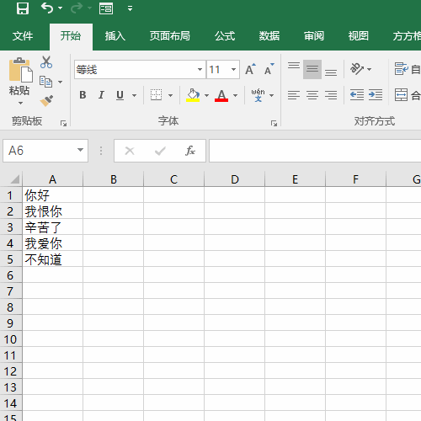Toggle Align Left
The height and width of the screenshot is (421, 421).
[294, 95]
